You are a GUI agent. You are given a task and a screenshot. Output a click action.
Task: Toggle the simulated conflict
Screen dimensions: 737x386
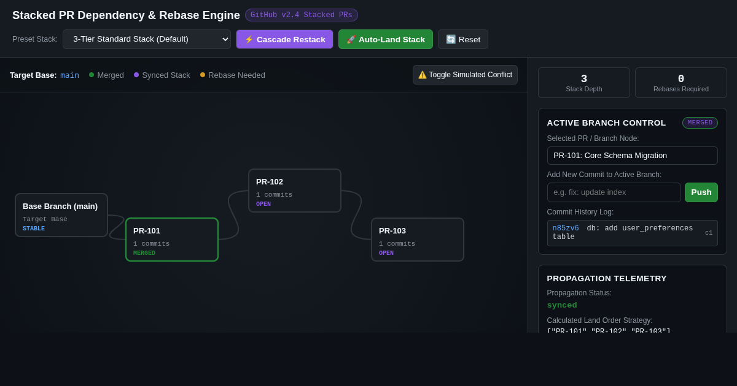465,75
